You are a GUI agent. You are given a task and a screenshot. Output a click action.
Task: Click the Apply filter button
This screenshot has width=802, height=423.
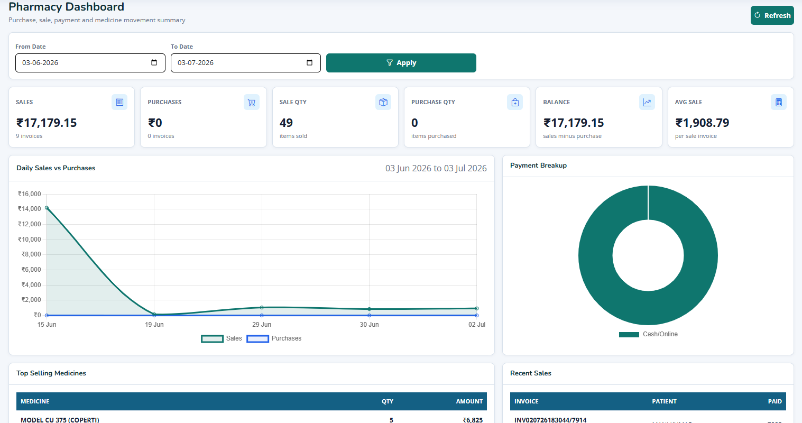[x=401, y=62]
